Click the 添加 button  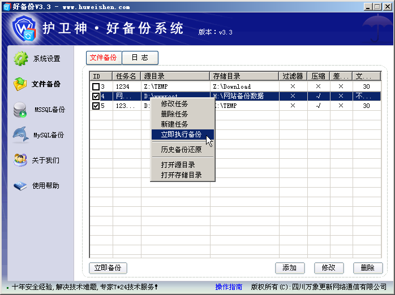pyautogui.click(x=290, y=268)
